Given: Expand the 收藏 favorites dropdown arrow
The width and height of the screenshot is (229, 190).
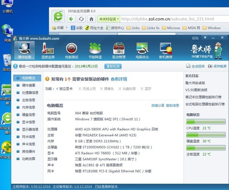Looking at the screenshot, I should 67,27.
